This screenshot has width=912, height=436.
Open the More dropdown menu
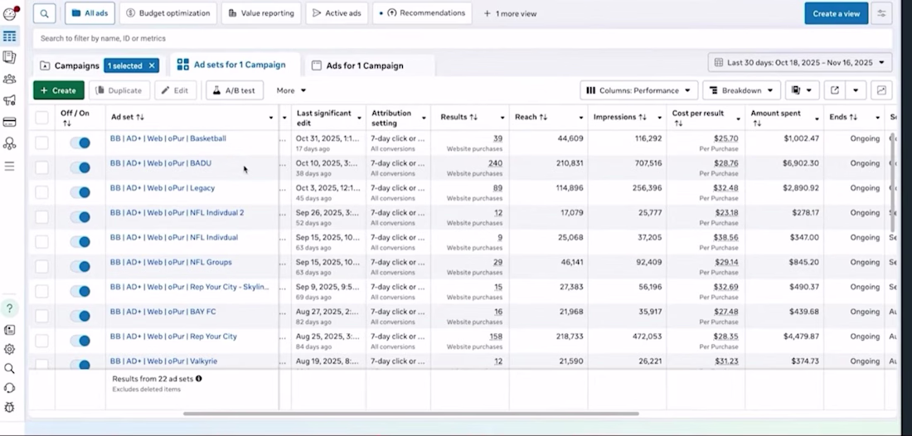pos(291,90)
